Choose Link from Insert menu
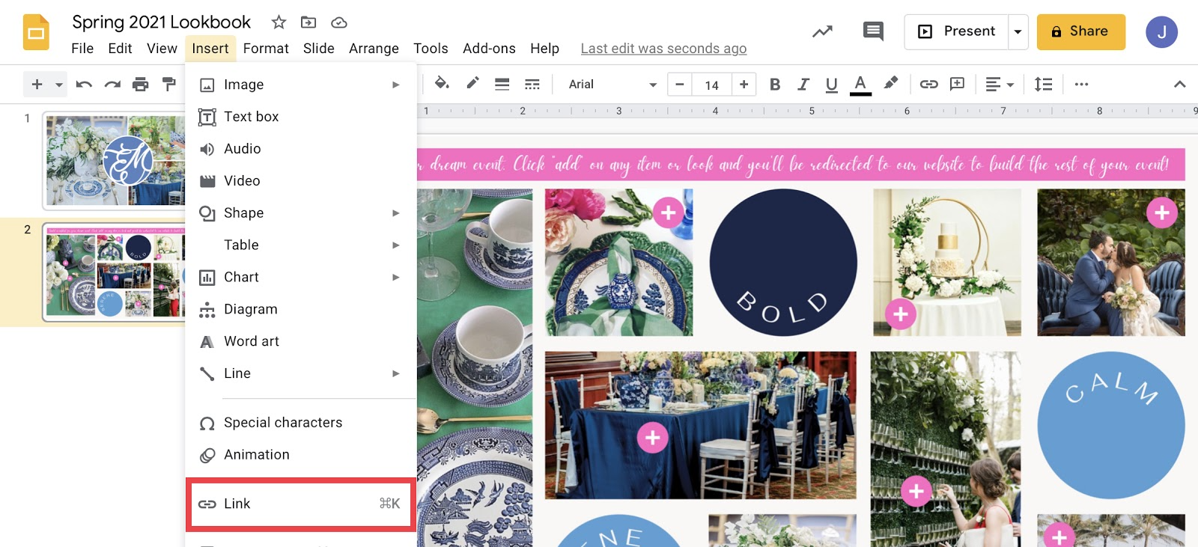 point(301,504)
